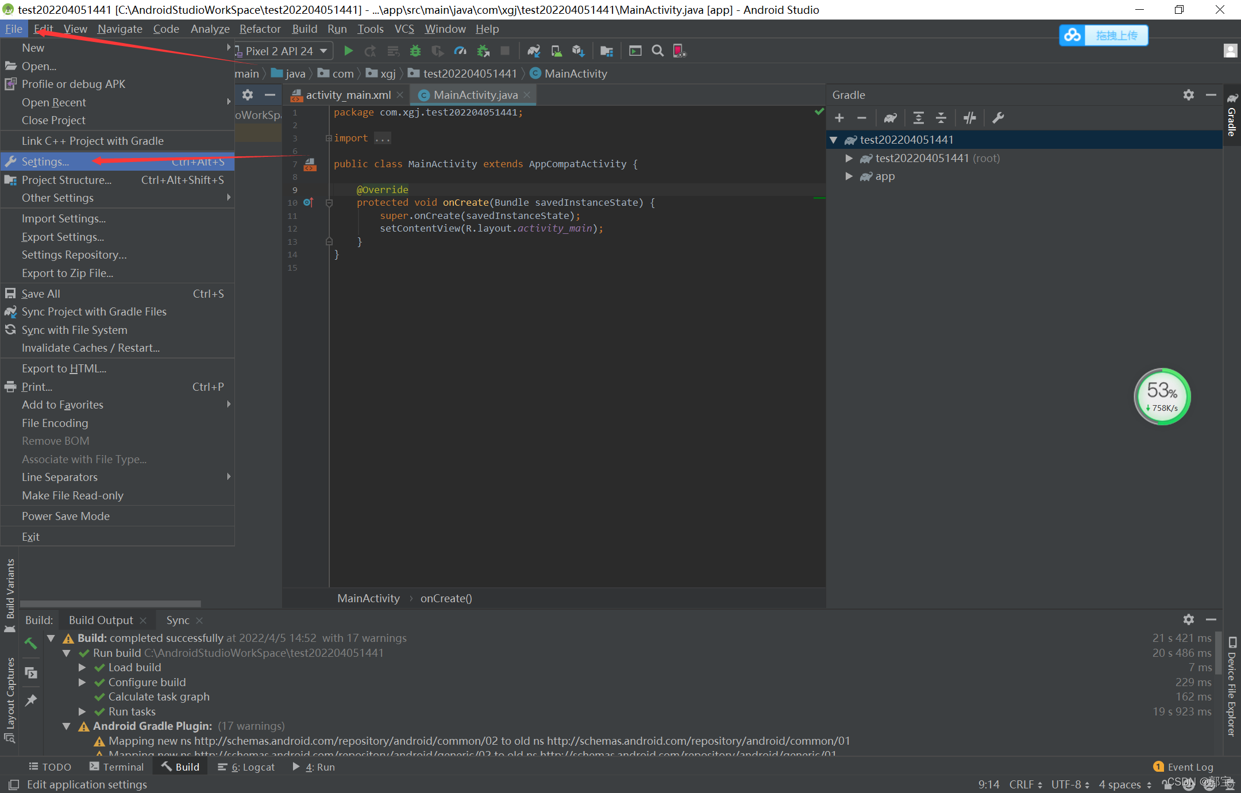This screenshot has width=1241, height=793.
Task: Click the Search Everywhere magnifier icon
Action: [658, 51]
